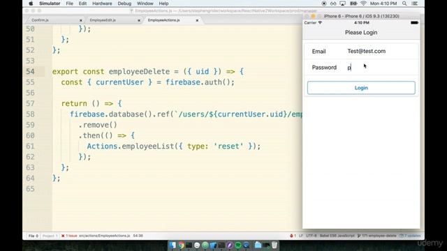
Task: Click the LF line ending selector
Action: [301, 236]
